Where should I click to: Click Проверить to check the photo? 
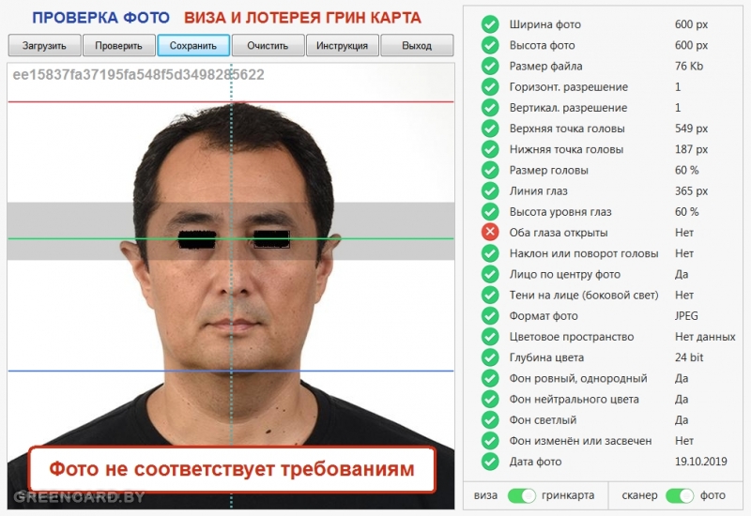pyautogui.click(x=119, y=45)
